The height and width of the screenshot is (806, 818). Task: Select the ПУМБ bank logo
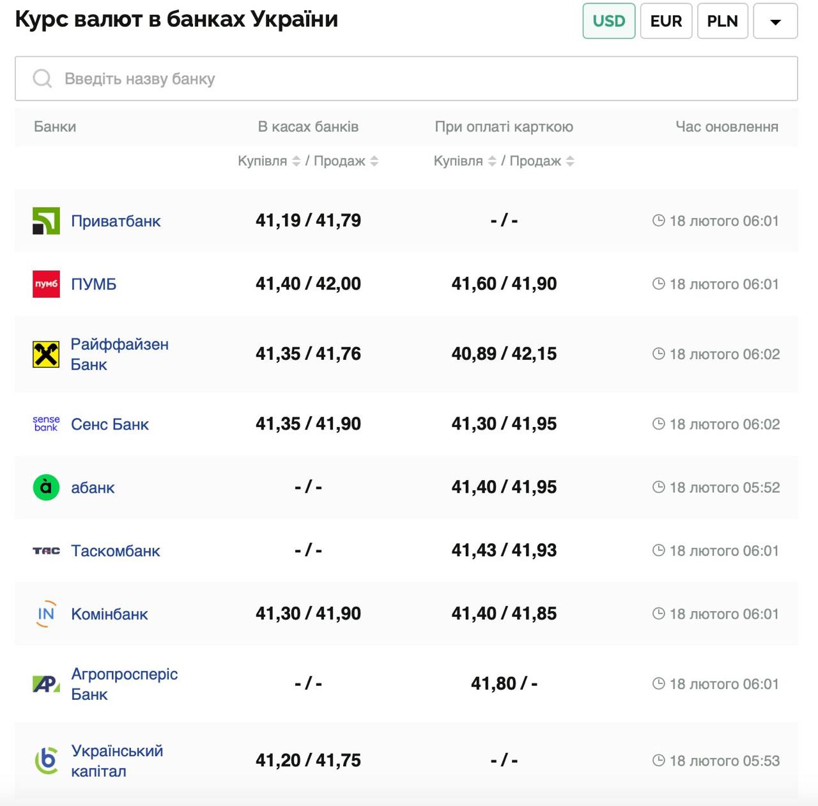[45, 284]
